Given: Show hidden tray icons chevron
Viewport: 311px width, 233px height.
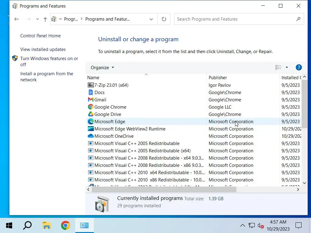Looking at the screenshot, I should tap(242, 225).
